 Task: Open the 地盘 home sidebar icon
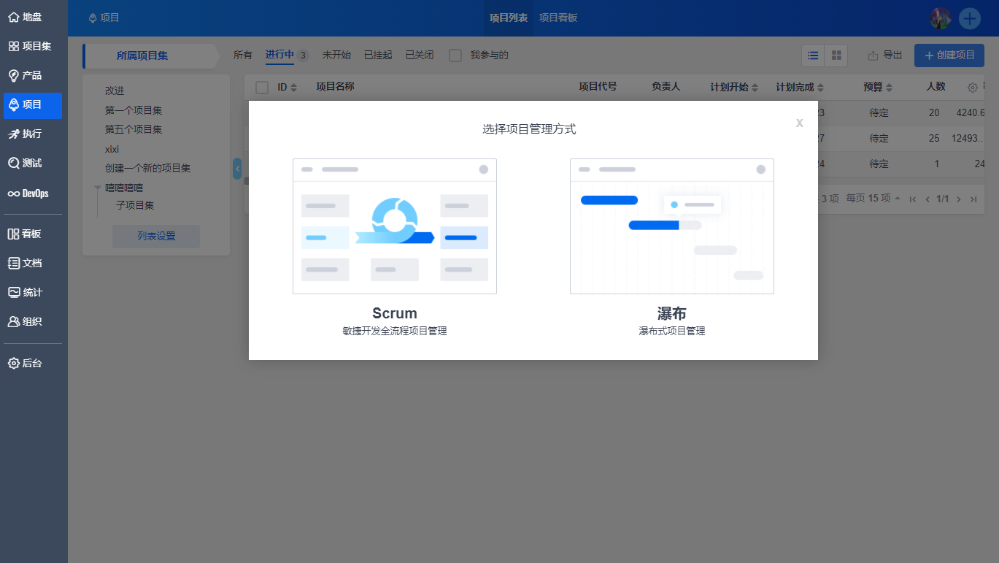tap(14, 17)
